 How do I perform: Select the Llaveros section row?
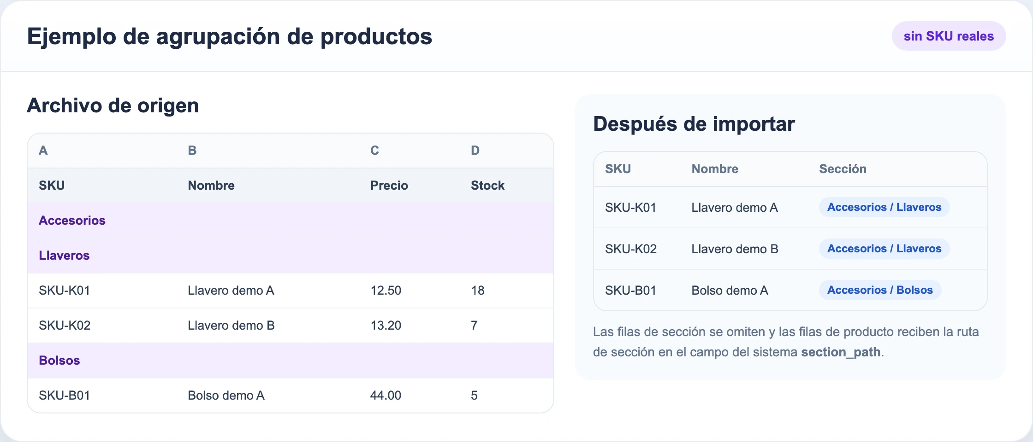(x=291, y=256)
